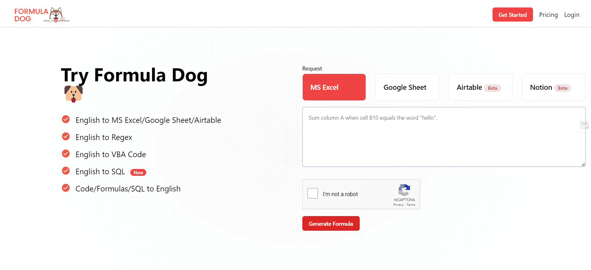Click the Get Started button
591x270 pixels.
click(512, 15)
